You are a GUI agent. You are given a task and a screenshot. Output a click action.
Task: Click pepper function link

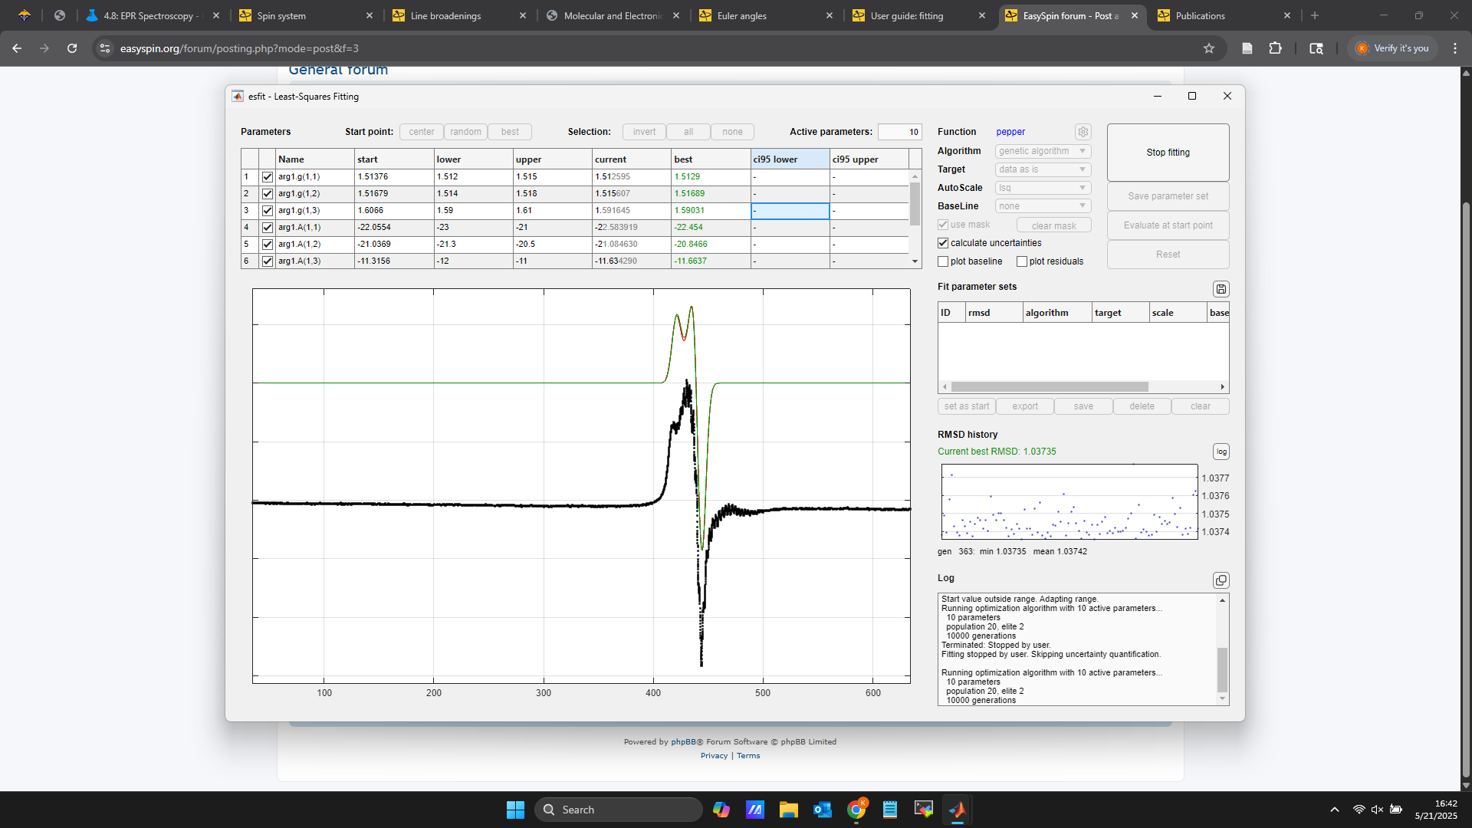(x=1010, y=132)
